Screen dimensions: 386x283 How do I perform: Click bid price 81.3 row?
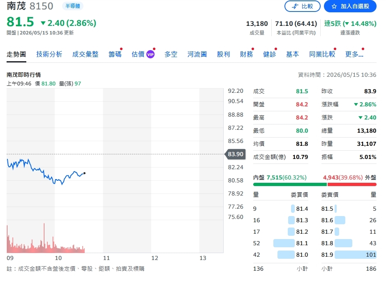(x=281, y=220)
